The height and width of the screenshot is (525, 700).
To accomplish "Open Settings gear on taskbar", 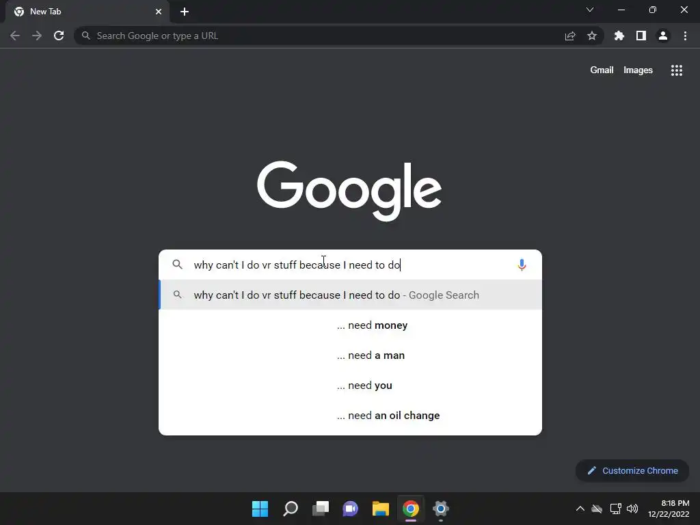I will click(441, 509).
